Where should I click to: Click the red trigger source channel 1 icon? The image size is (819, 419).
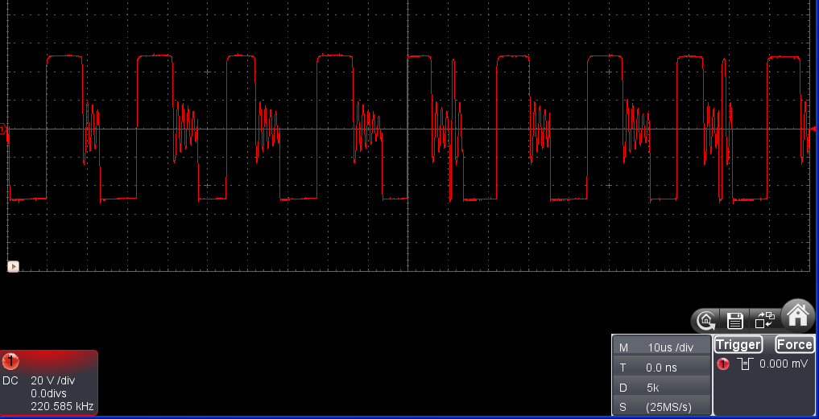pyautogui.click(x=723, y=364)
